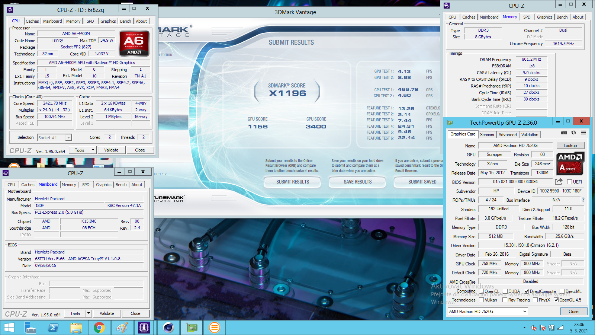This screenshot has width=595, height=335.
Task: Click the orange striped circle taskbar icon
Action: [215, 328]
